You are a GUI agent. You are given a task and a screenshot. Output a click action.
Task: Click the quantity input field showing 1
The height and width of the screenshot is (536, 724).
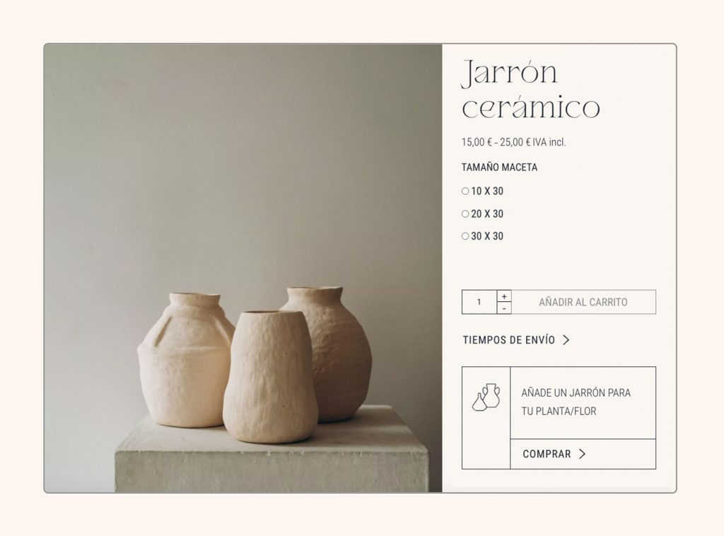[x=479, y=302]
